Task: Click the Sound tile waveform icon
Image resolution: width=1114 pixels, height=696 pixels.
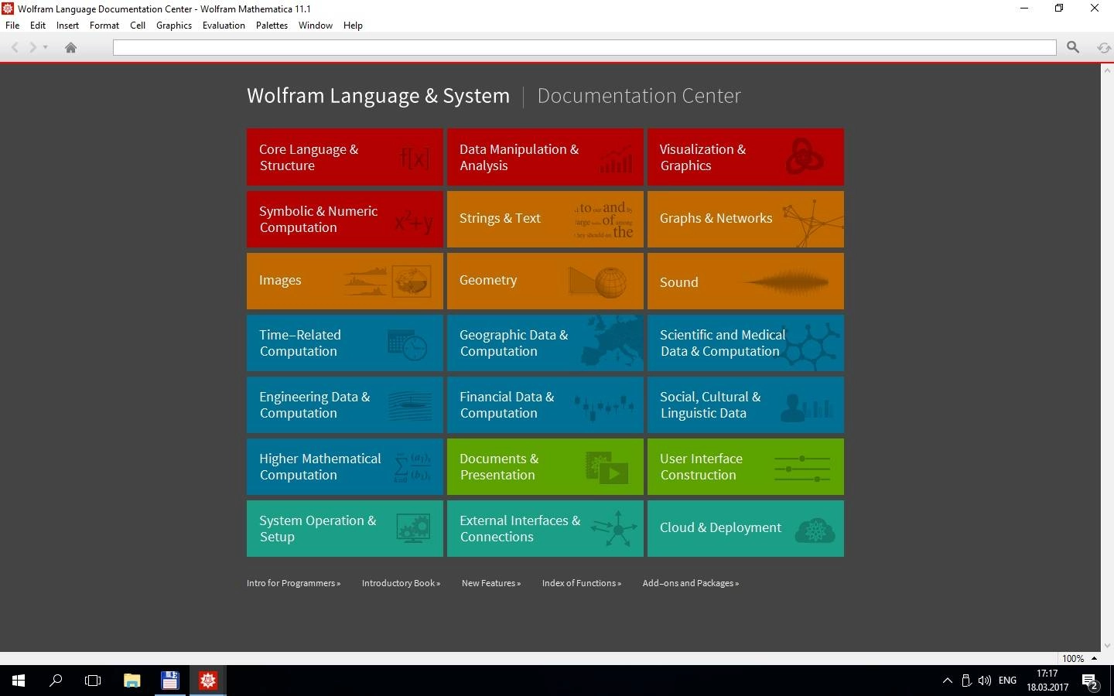Action: tap(787, 282)
